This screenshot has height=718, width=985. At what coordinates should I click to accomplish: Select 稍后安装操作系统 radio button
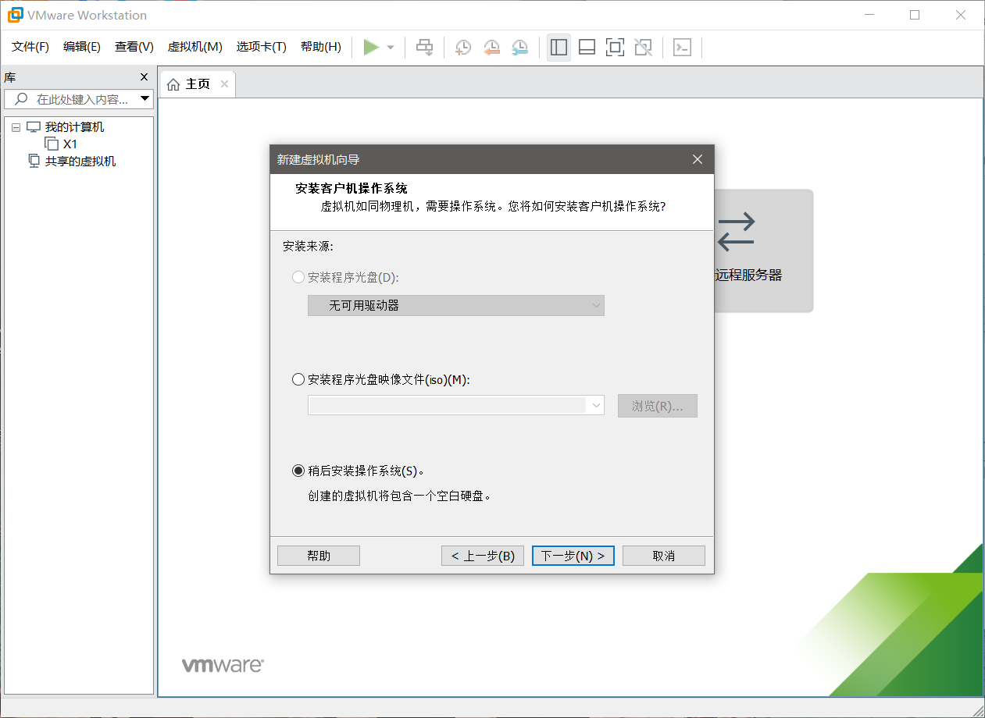coord(298,471)
